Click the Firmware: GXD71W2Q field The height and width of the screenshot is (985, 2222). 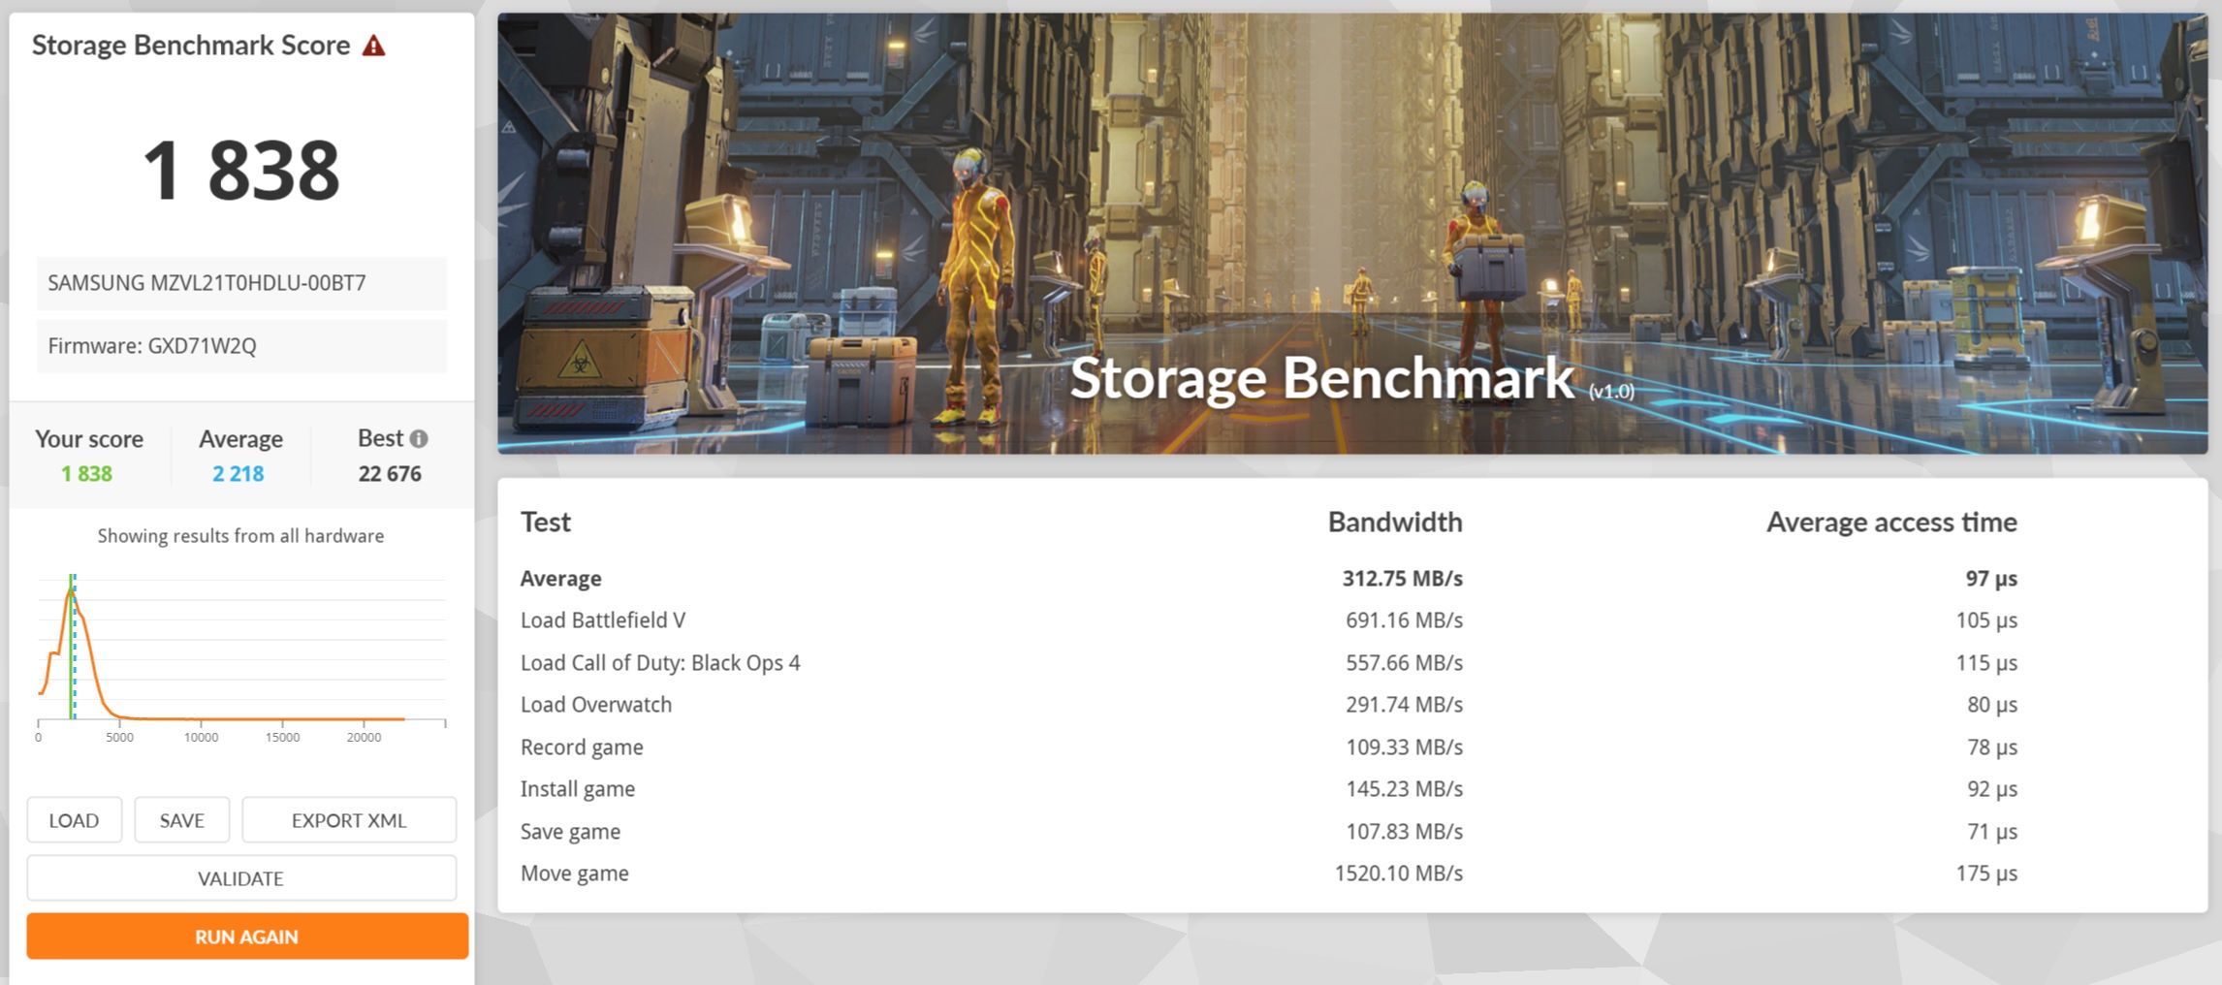[x=241, y=346]
